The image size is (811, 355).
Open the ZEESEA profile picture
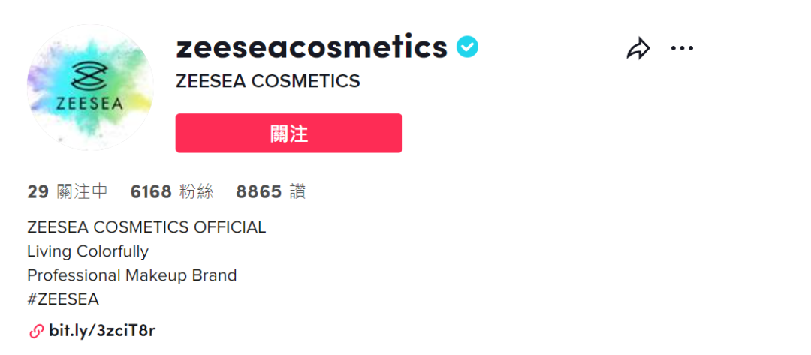(90, 88)
